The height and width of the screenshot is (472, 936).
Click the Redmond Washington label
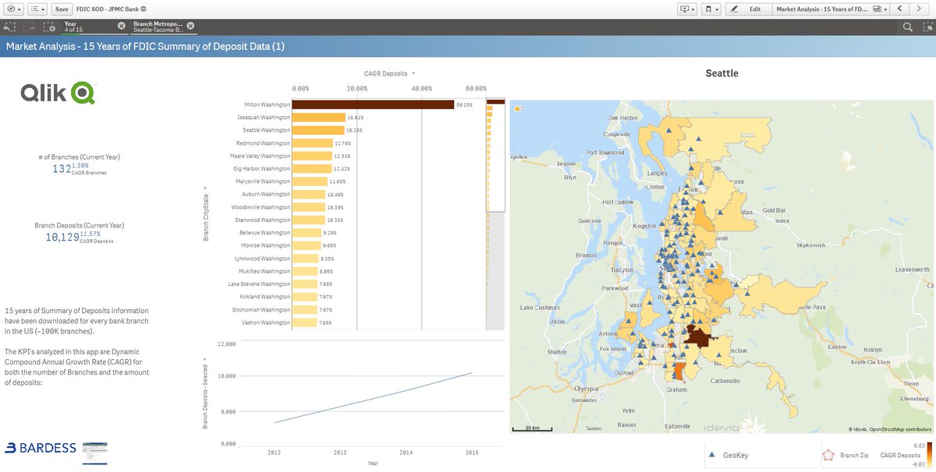click(x=264, y=143)
